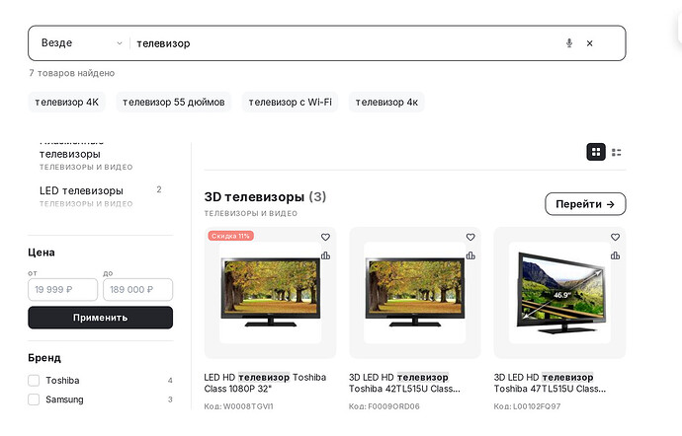
Task: Open the 'LED телевизоры' category
Action: (101, 196)
